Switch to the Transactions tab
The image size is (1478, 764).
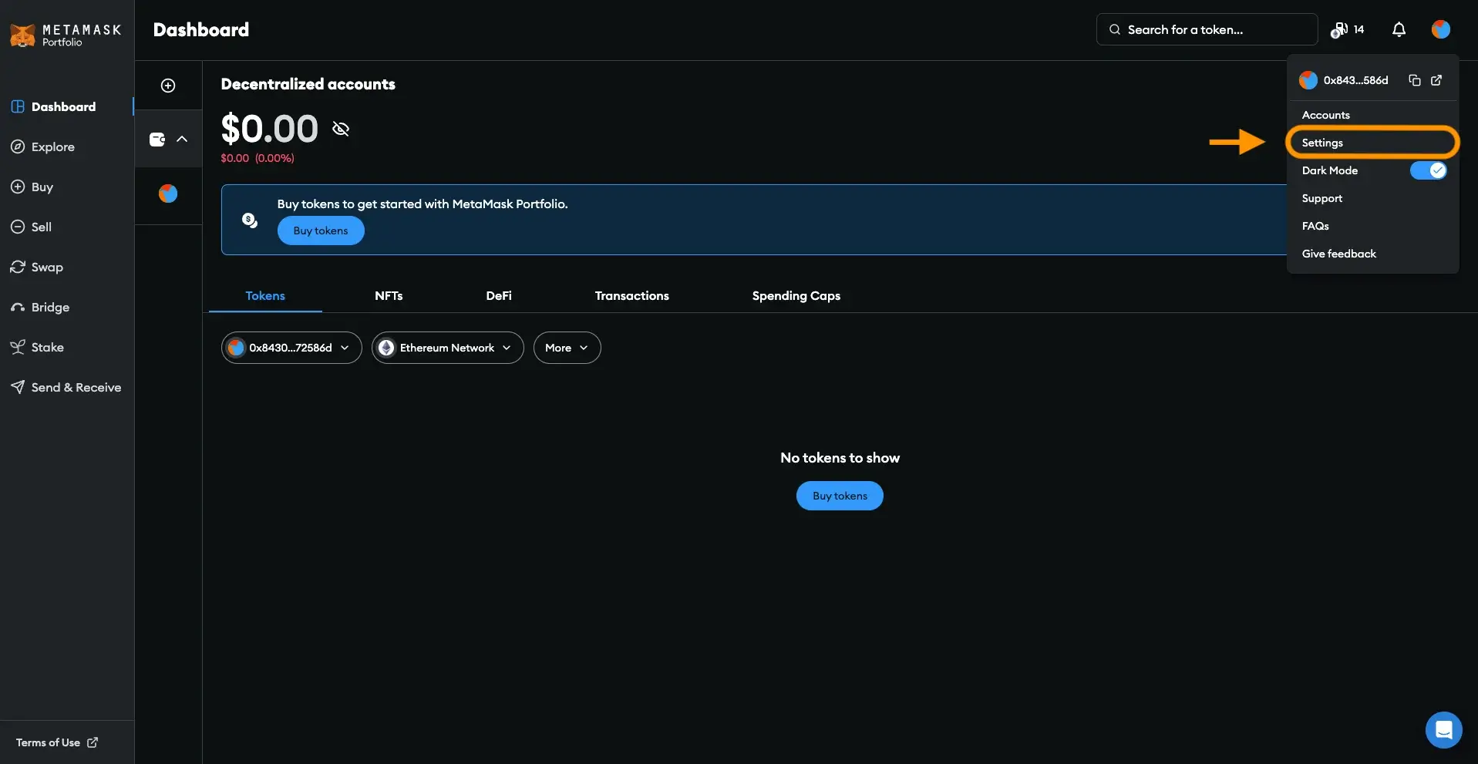tap(632, 296)
